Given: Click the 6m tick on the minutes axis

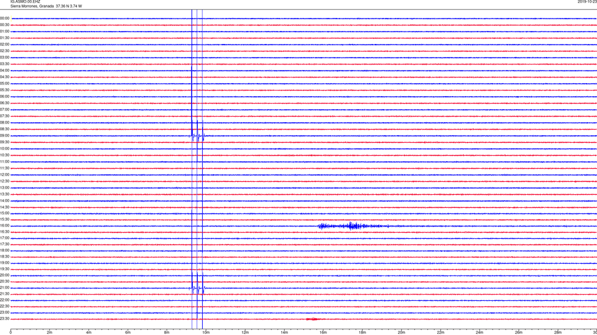Looking at the screenshot, I should pos(127,333).
